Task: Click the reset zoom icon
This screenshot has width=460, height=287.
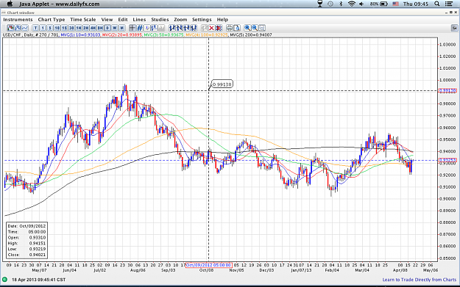Action: (x=262, y=28)
